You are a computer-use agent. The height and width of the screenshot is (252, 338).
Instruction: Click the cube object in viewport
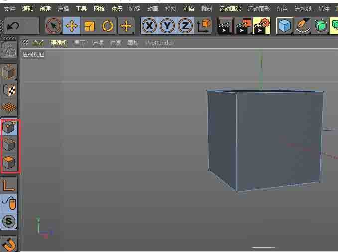coord(265,140)
